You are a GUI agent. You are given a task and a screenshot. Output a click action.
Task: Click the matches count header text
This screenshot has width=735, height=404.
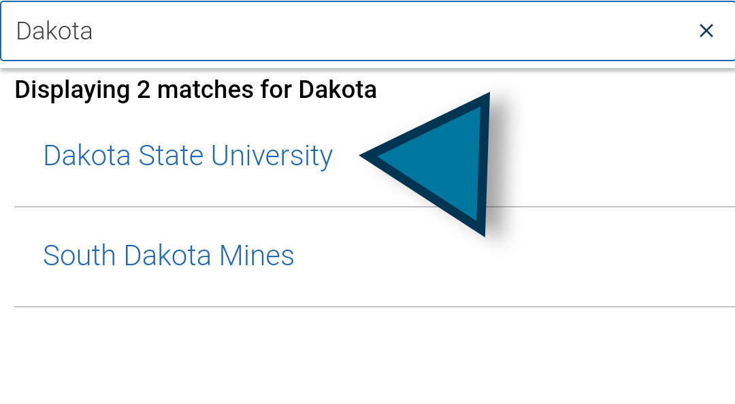tap(196, 89)
